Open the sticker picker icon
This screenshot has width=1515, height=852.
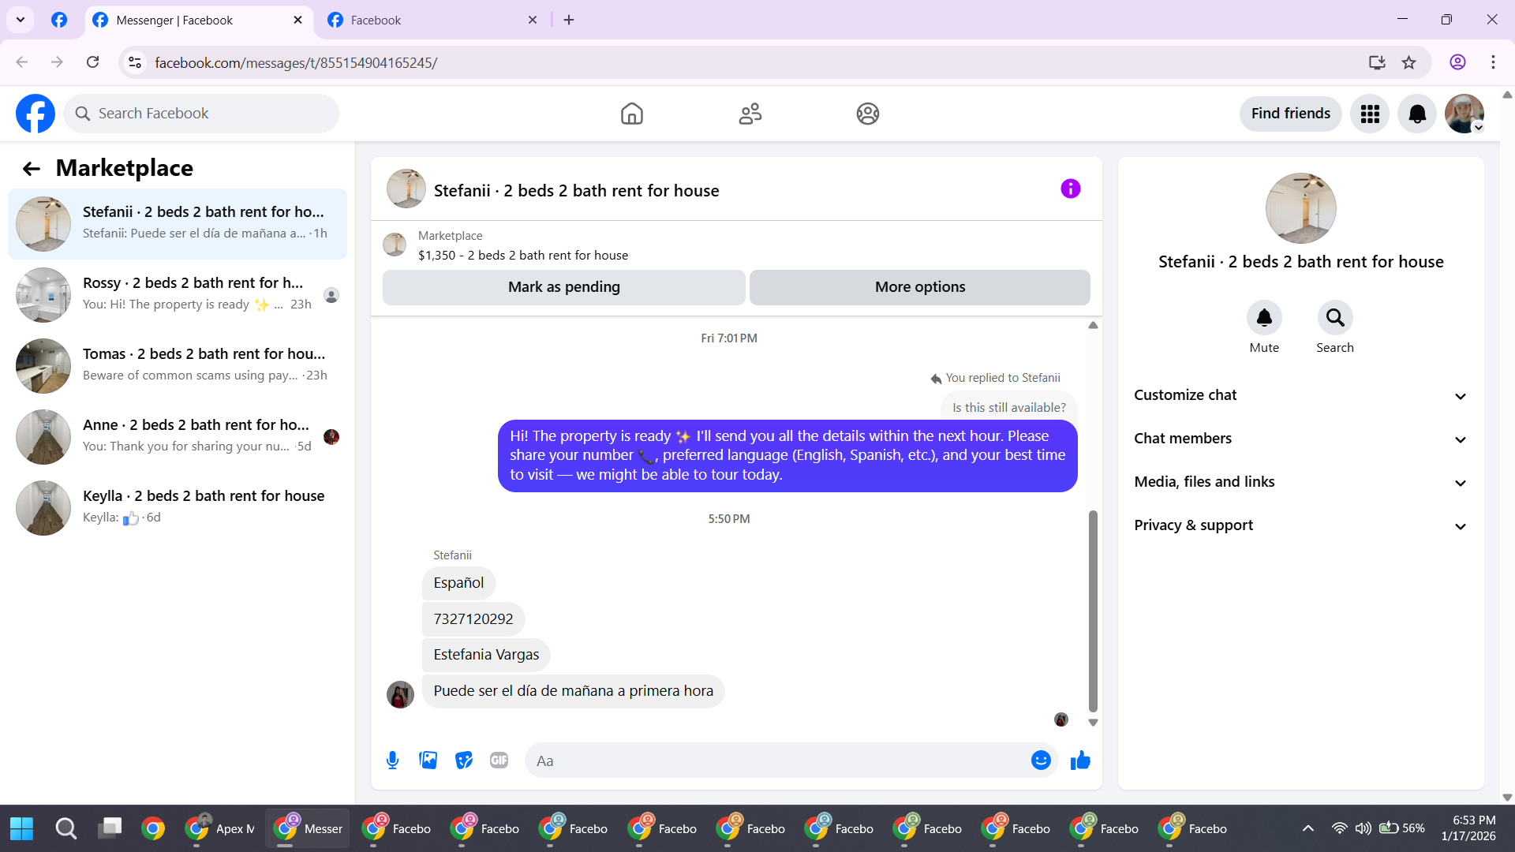[464, 760]
